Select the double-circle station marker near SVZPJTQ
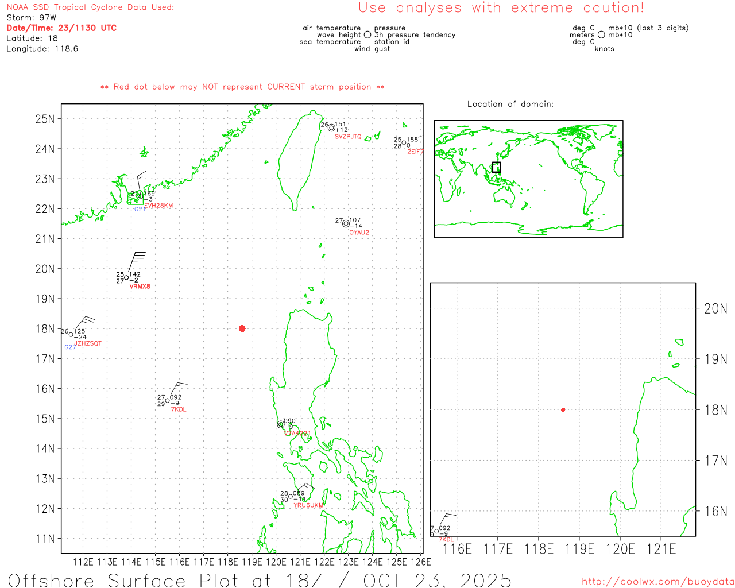 (x=331, y=127)
